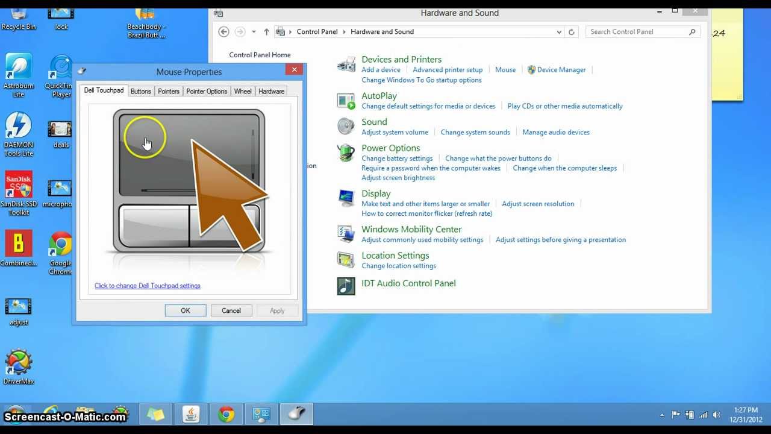The width and height of the screenshot is (771, 434).
Task: Click the Search Control Panel field
Action: coord(643,32)
